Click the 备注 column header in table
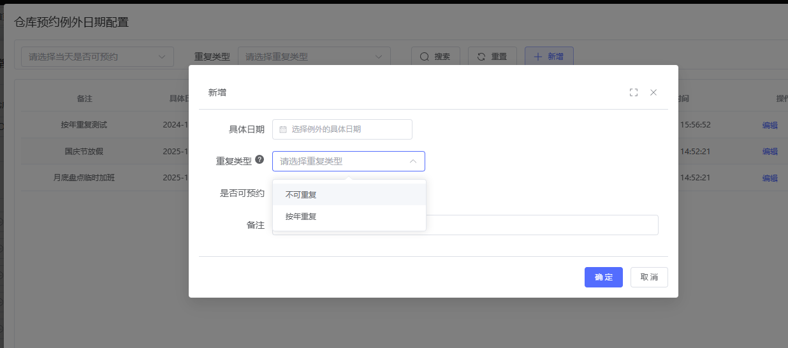788x348 pixels. (x=84, y=99)
